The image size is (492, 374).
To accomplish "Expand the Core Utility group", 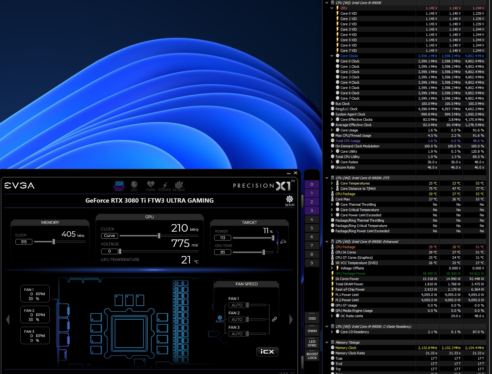I will pyautogui.click(x=332, y=151).
